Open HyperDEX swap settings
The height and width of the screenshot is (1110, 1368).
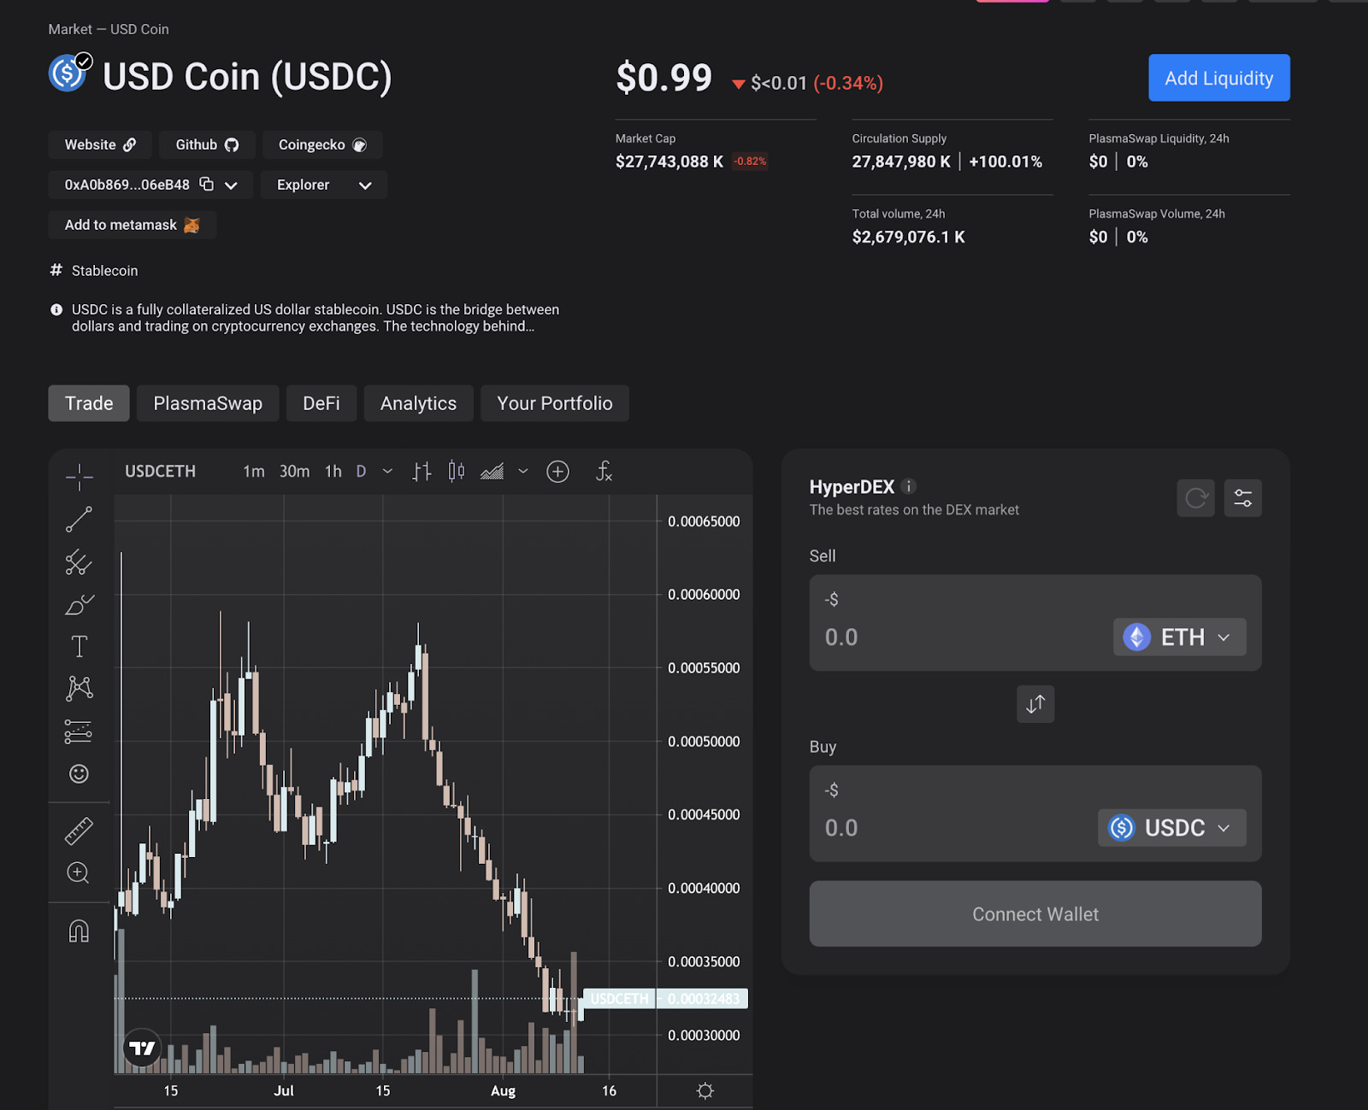coord(1243,497)
